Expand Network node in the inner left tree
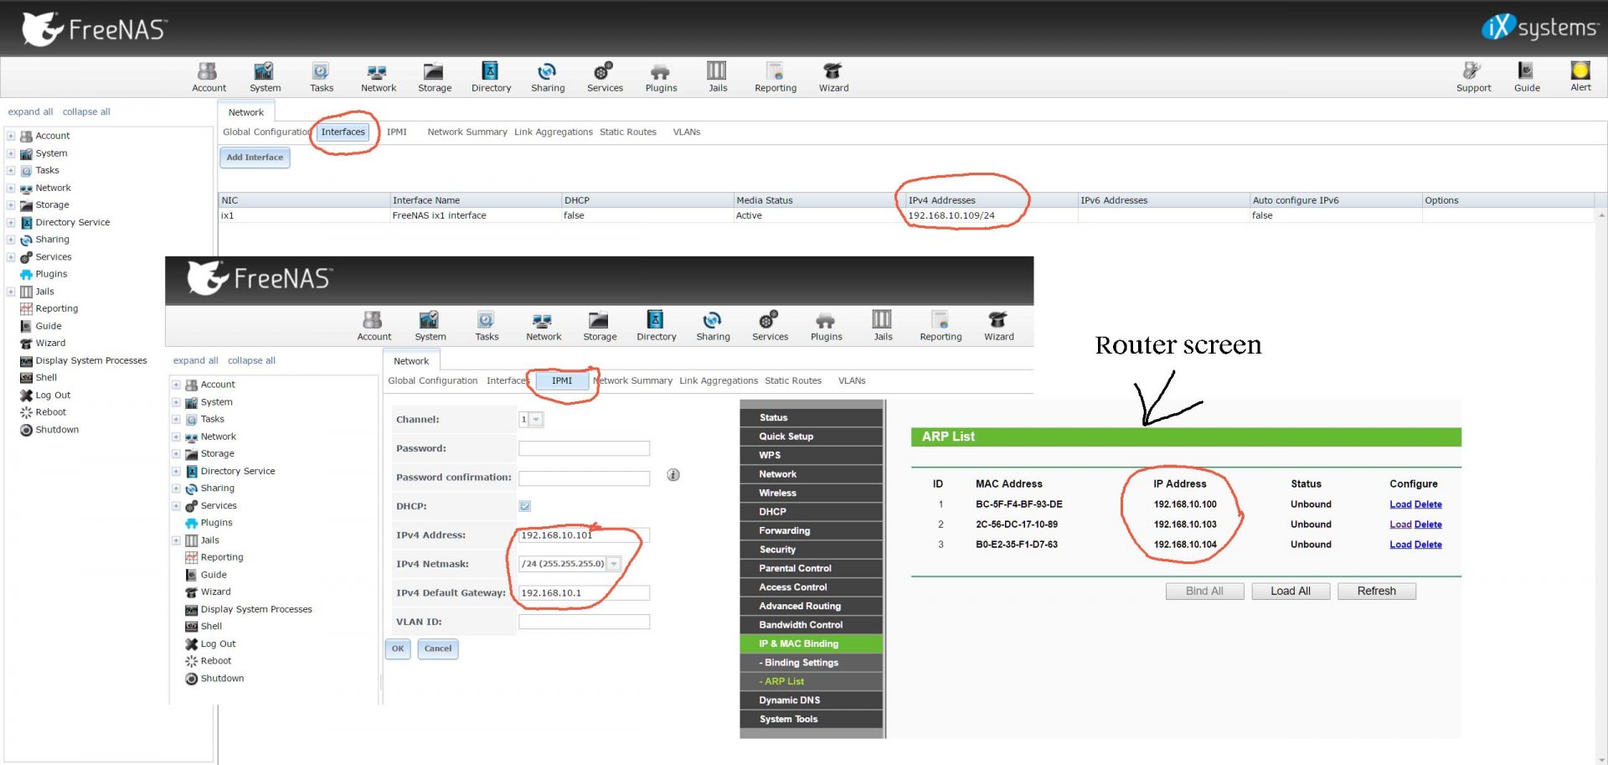 click(176, 437)
